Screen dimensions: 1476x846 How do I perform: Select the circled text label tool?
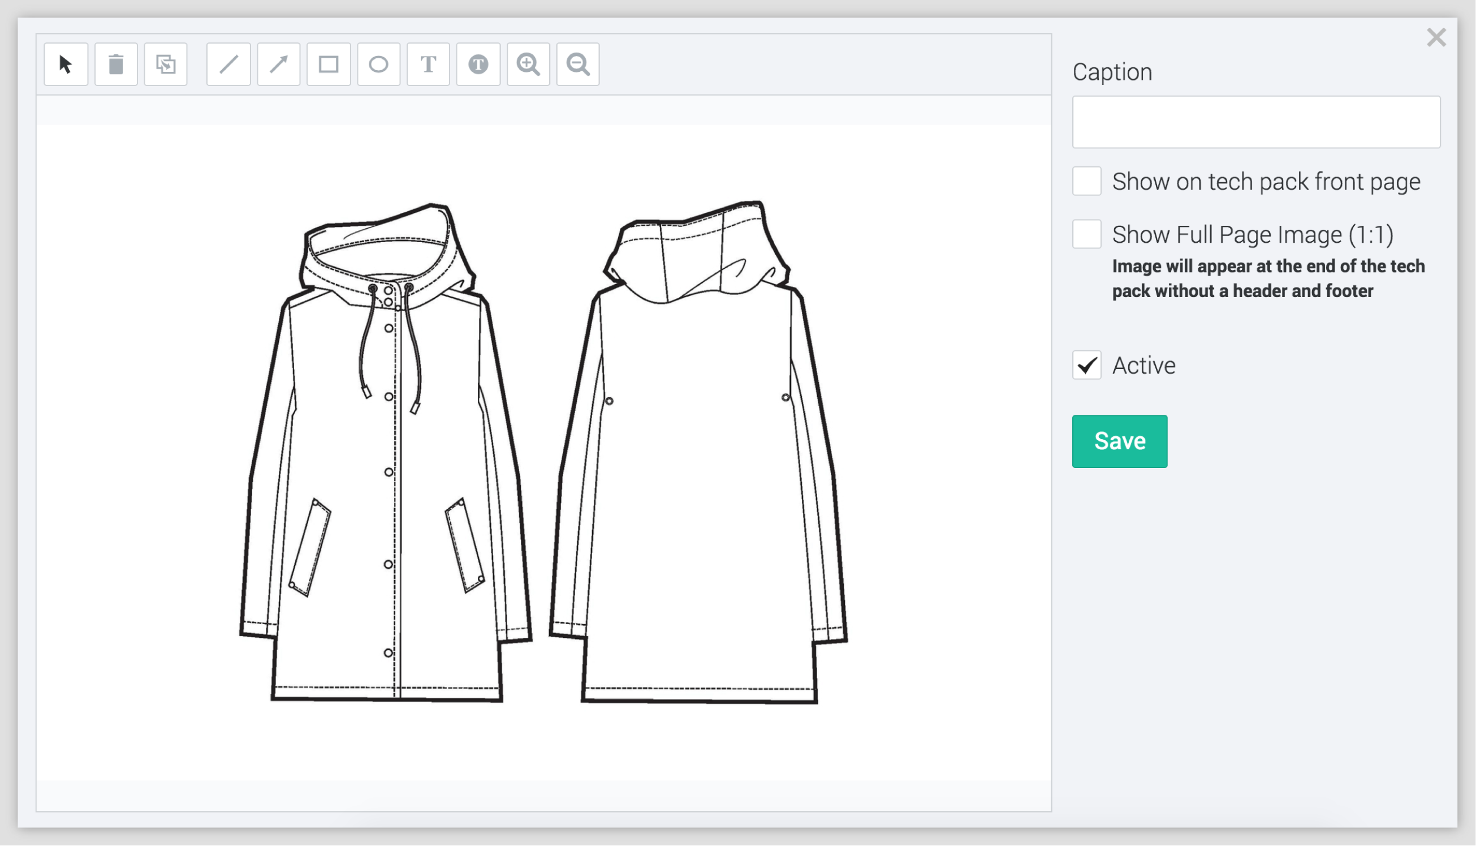coord(478,64)
